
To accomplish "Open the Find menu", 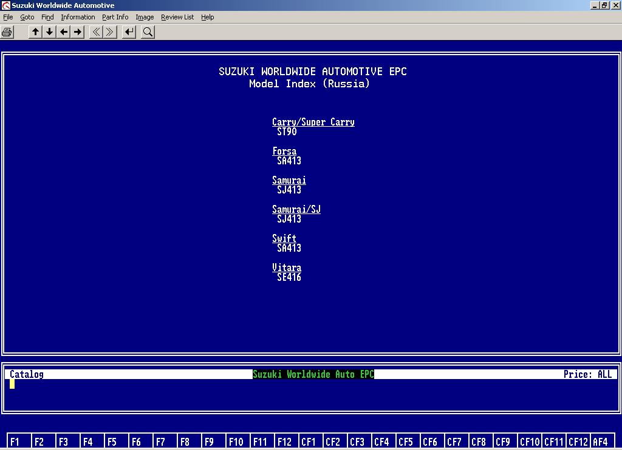I will pos(47,17).
